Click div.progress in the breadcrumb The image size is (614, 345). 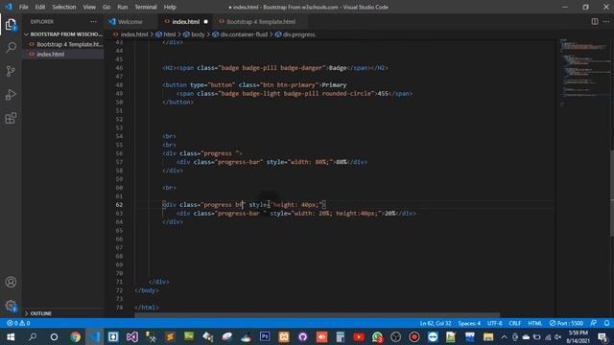[x=299, y=34]
